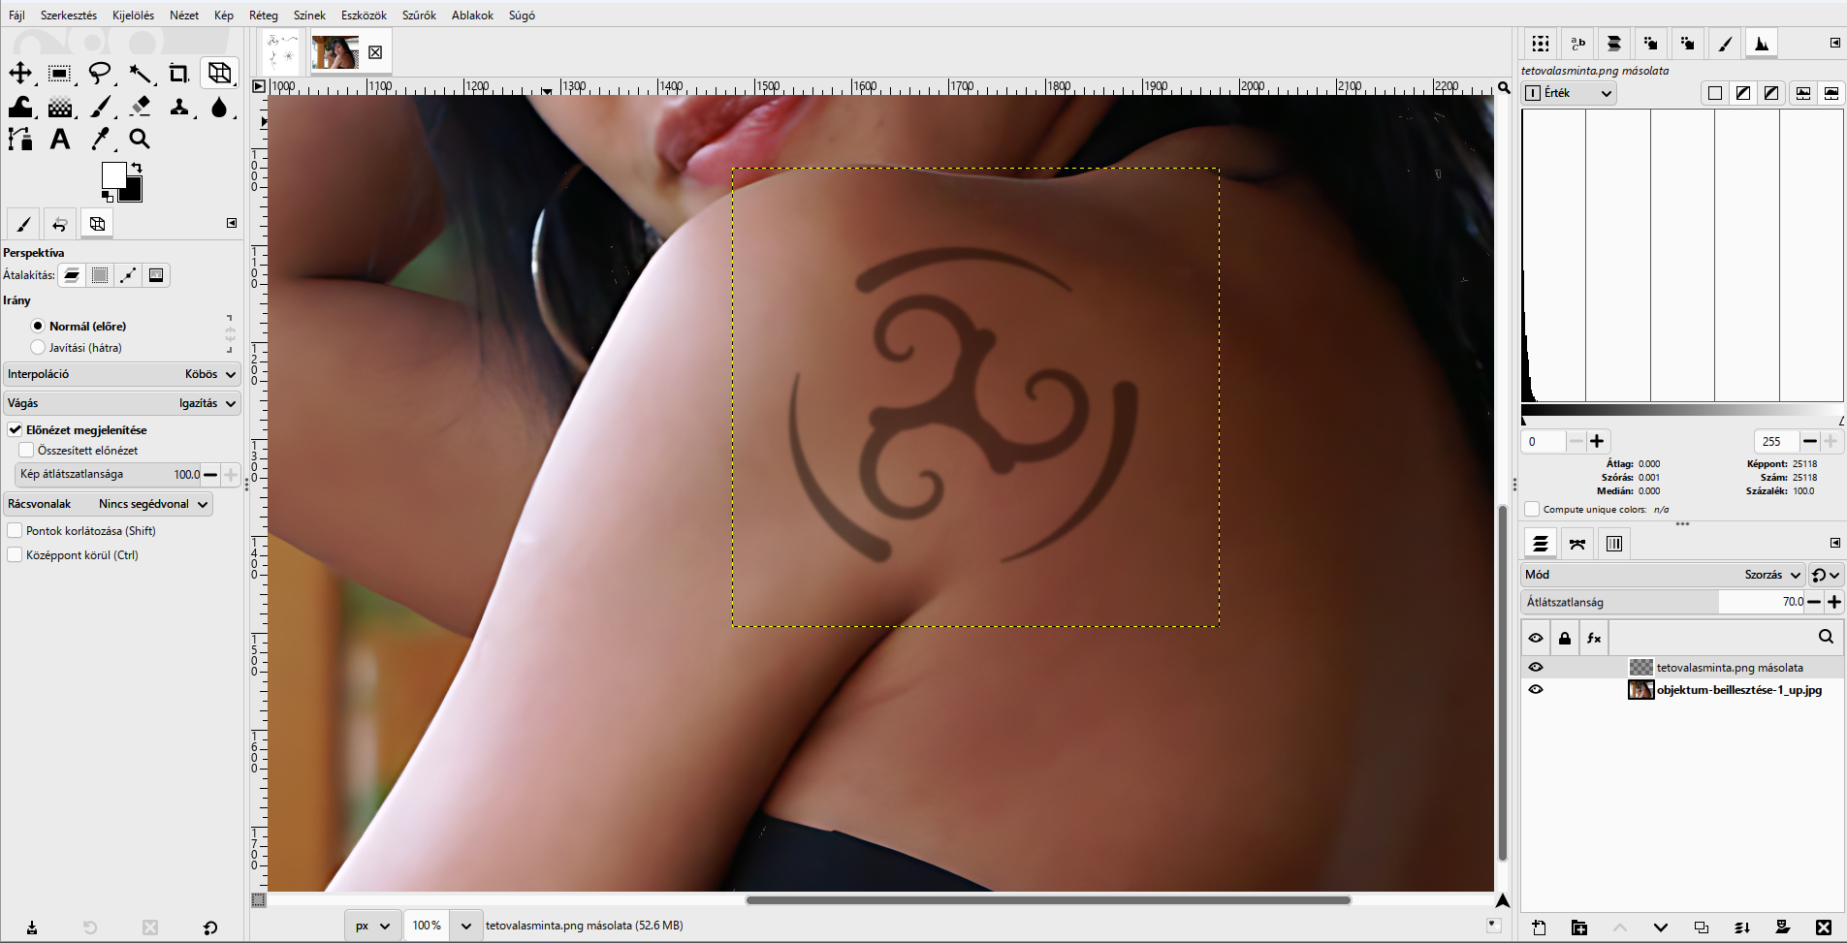The height and width of the screenshot is (943, 1847).
Task: Select the Zoom magnifier tool
Action: click(x=141, y=140)
